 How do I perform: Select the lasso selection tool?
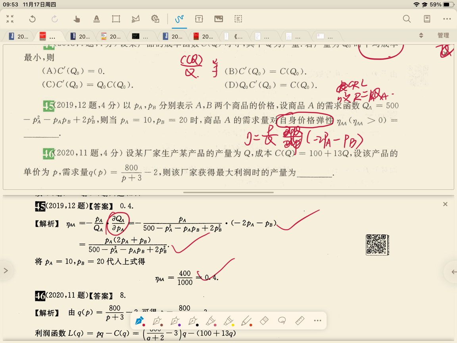coord(282,320)
